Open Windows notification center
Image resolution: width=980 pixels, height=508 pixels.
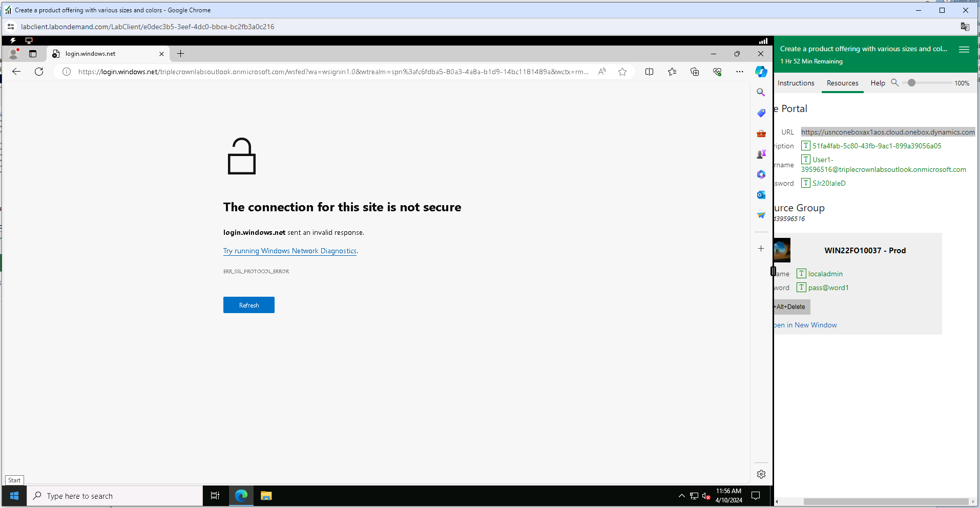[x=756, y=496]
